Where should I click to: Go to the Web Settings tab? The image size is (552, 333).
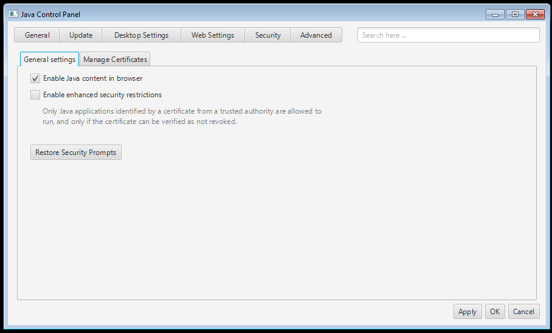click(213, 35)
